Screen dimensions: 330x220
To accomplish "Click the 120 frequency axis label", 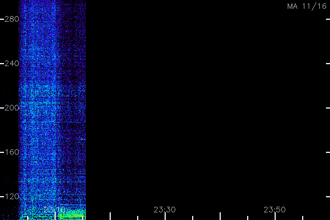I will pos(12,197).
